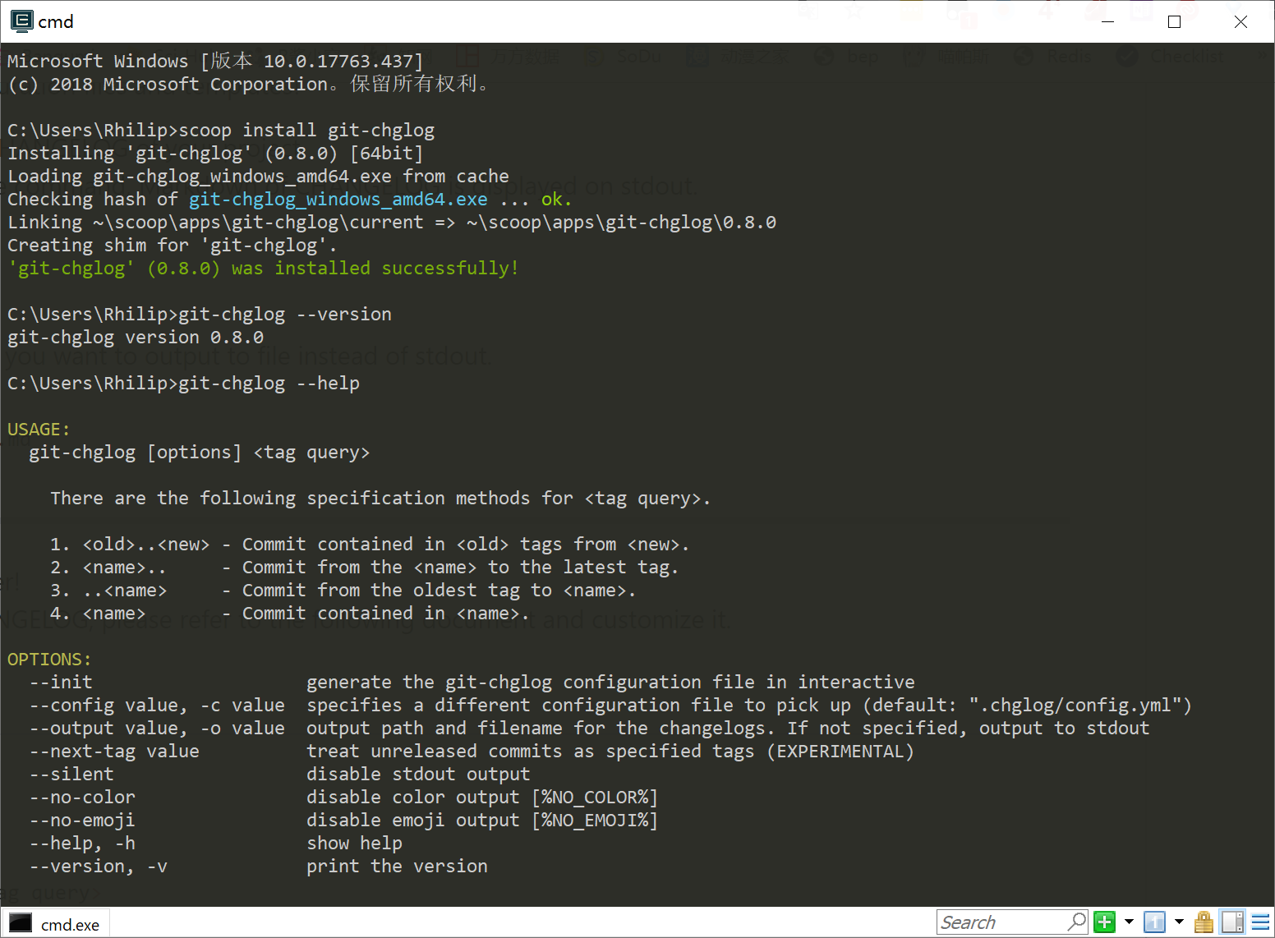
Task: Click the 'git-chglog --version' command text
Action: tap(285, 314)
